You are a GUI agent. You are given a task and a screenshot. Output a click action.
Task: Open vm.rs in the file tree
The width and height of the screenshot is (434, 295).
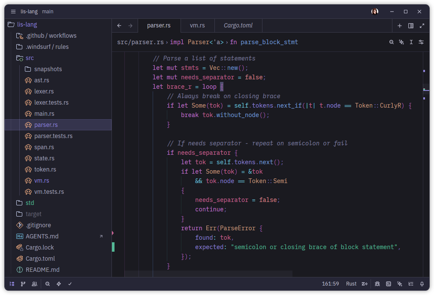[58, 181]
